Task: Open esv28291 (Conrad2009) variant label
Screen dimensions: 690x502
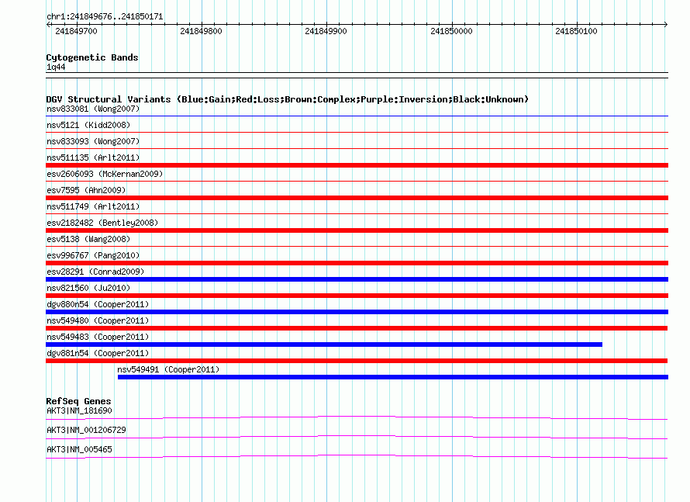Action: [95, 272]
